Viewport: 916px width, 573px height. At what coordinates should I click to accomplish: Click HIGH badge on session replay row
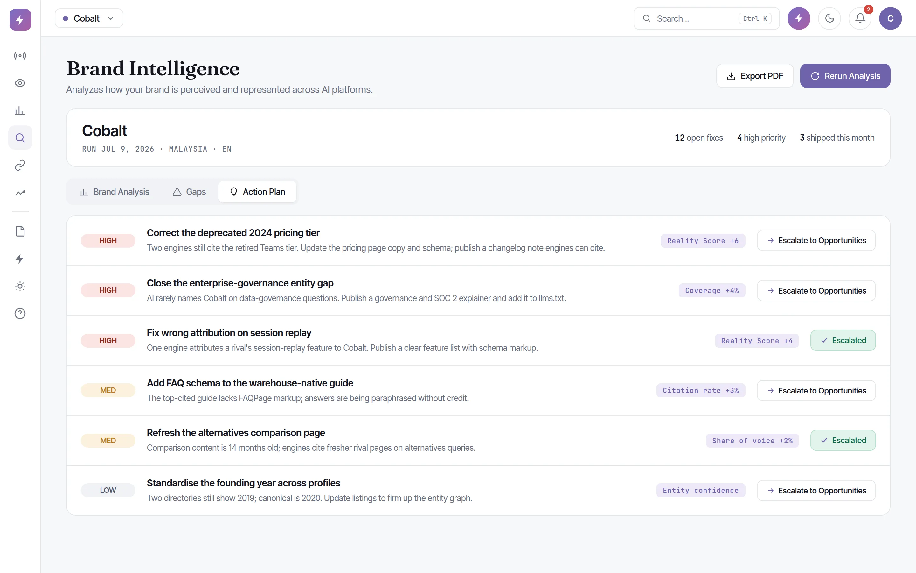(108, 341)
